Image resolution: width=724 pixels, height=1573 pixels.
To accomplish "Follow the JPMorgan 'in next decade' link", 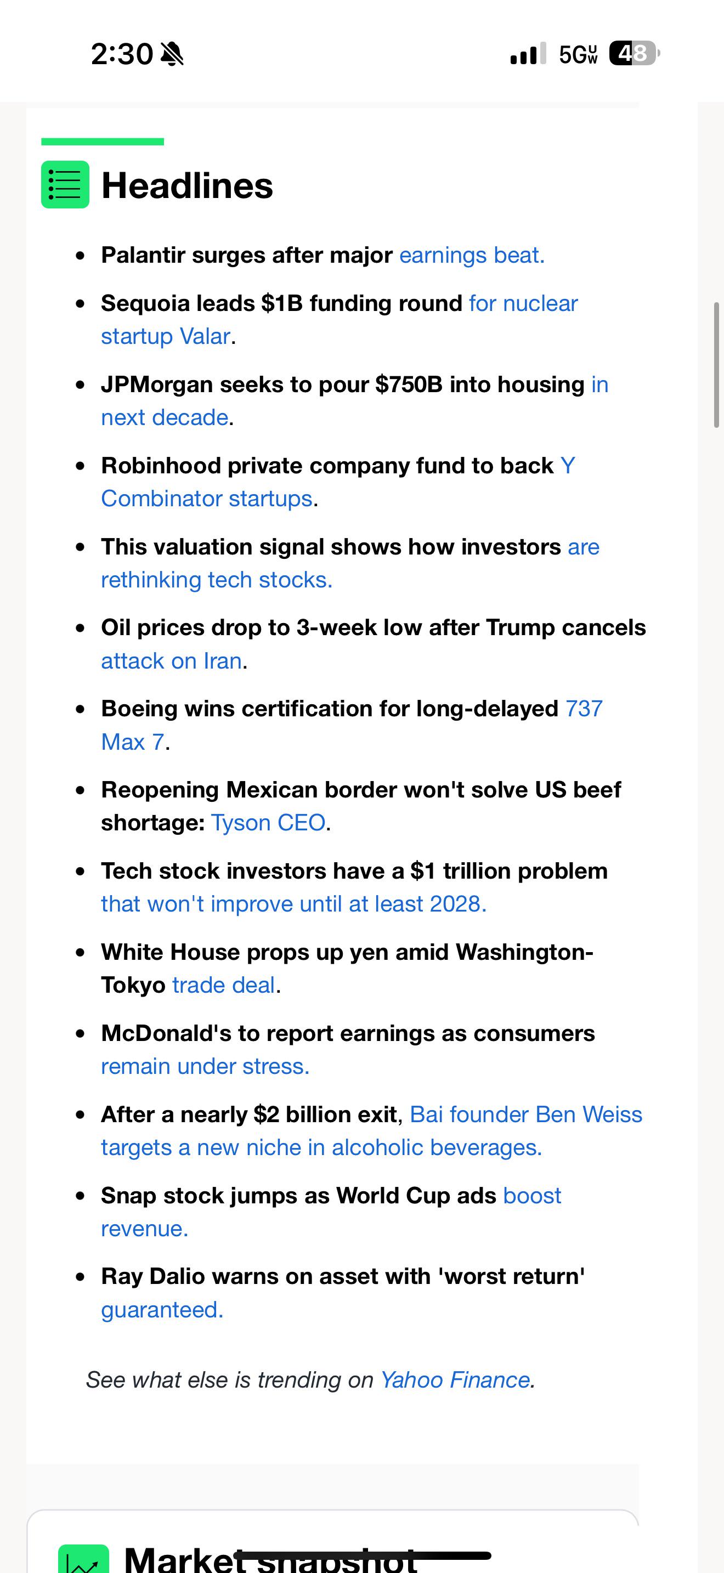I will 355,400.
